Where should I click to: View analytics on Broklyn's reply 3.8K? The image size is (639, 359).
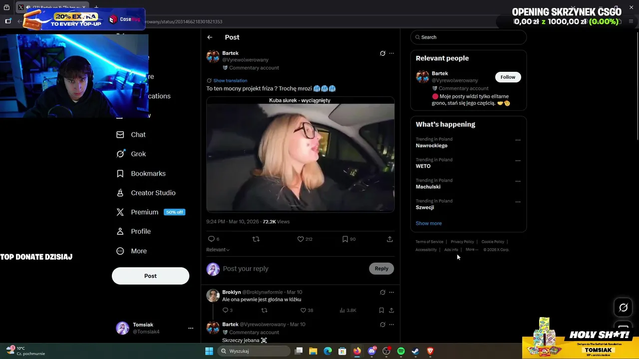pos(347,310)
